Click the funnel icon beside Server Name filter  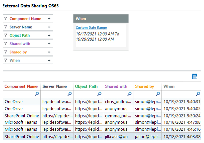click(x=6, y=27)
